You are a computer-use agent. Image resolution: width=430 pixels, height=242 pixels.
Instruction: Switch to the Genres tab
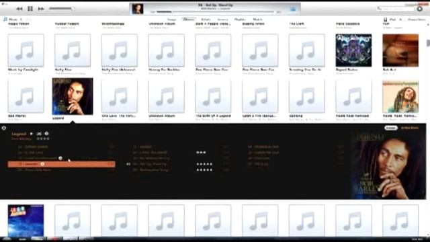pyautogui.click(x=222, y=19)
